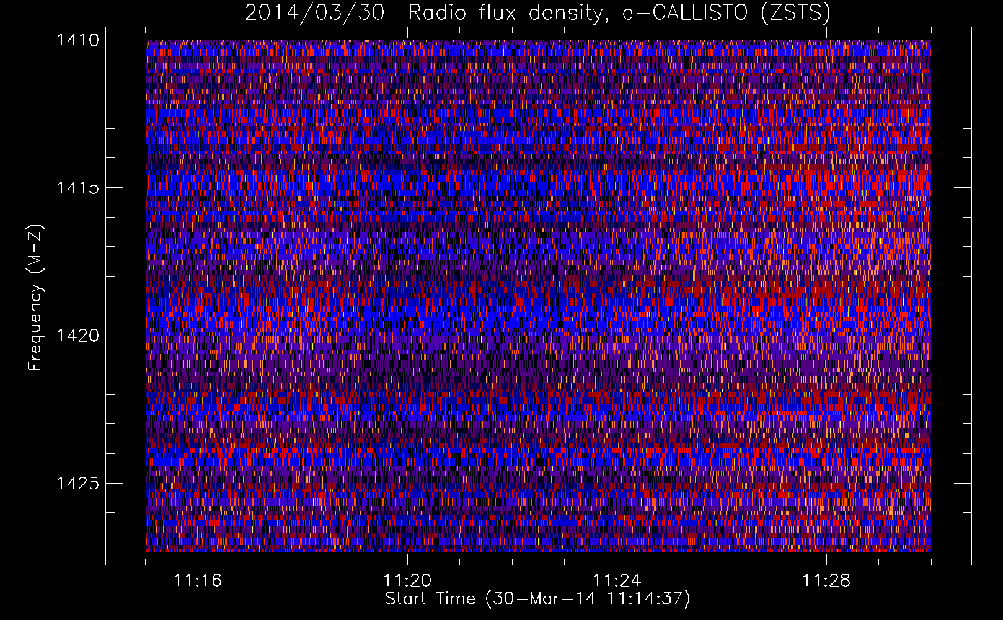Click the 11:28 time axis label
Viewport: 1003px width, 620px height.
(826, 581)
